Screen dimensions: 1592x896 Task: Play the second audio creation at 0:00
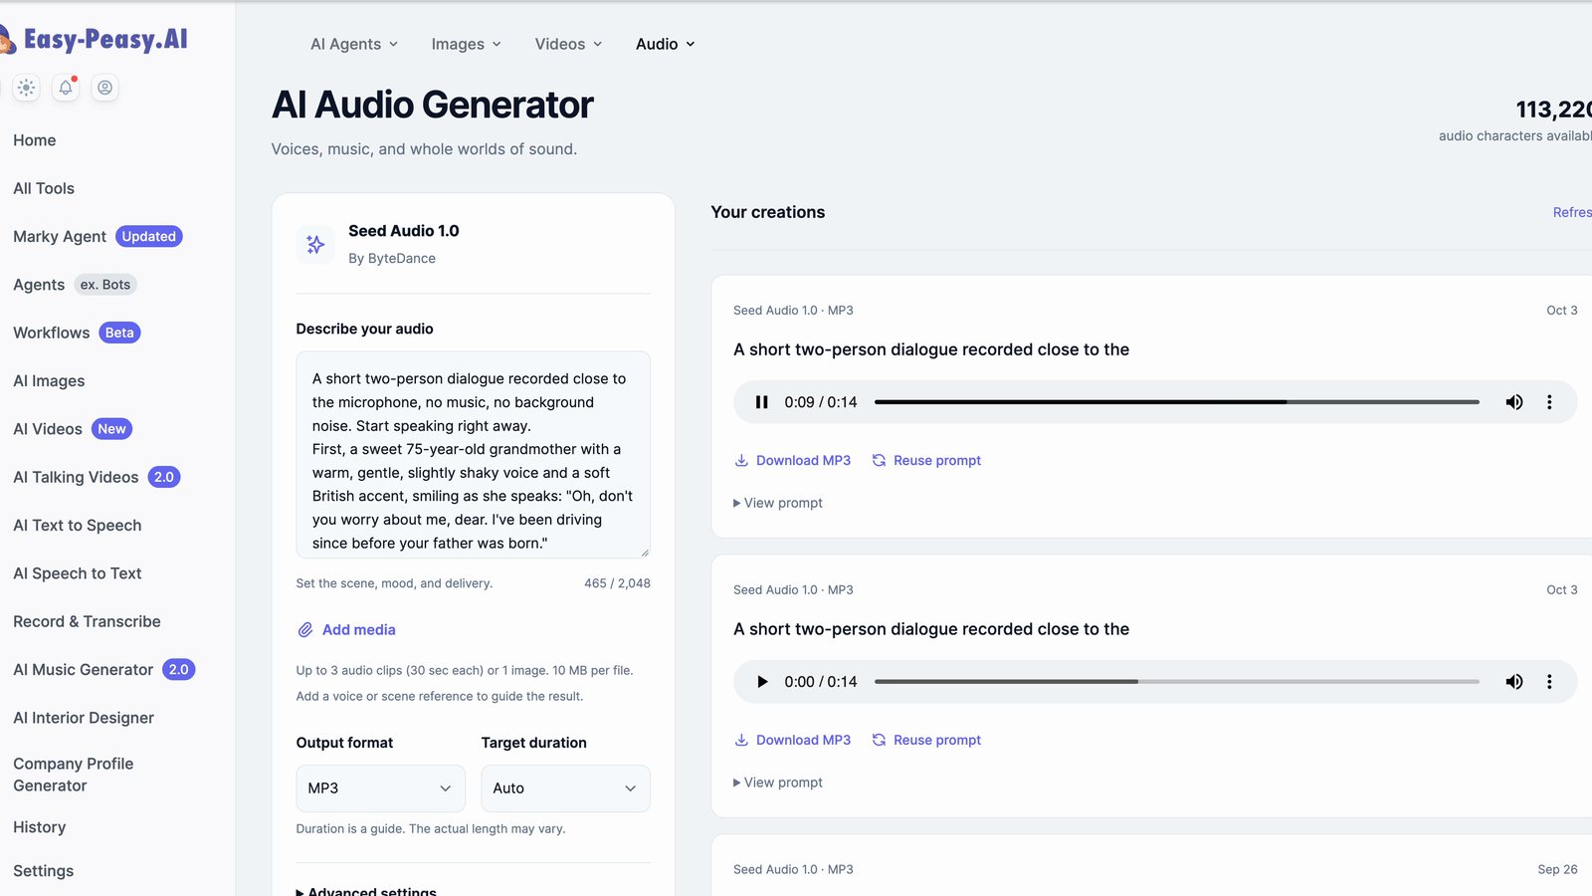762,682
